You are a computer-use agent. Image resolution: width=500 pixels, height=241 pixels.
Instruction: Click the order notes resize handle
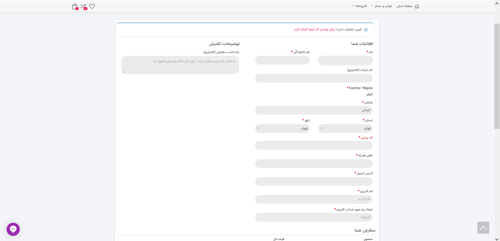tap(124, 72)
